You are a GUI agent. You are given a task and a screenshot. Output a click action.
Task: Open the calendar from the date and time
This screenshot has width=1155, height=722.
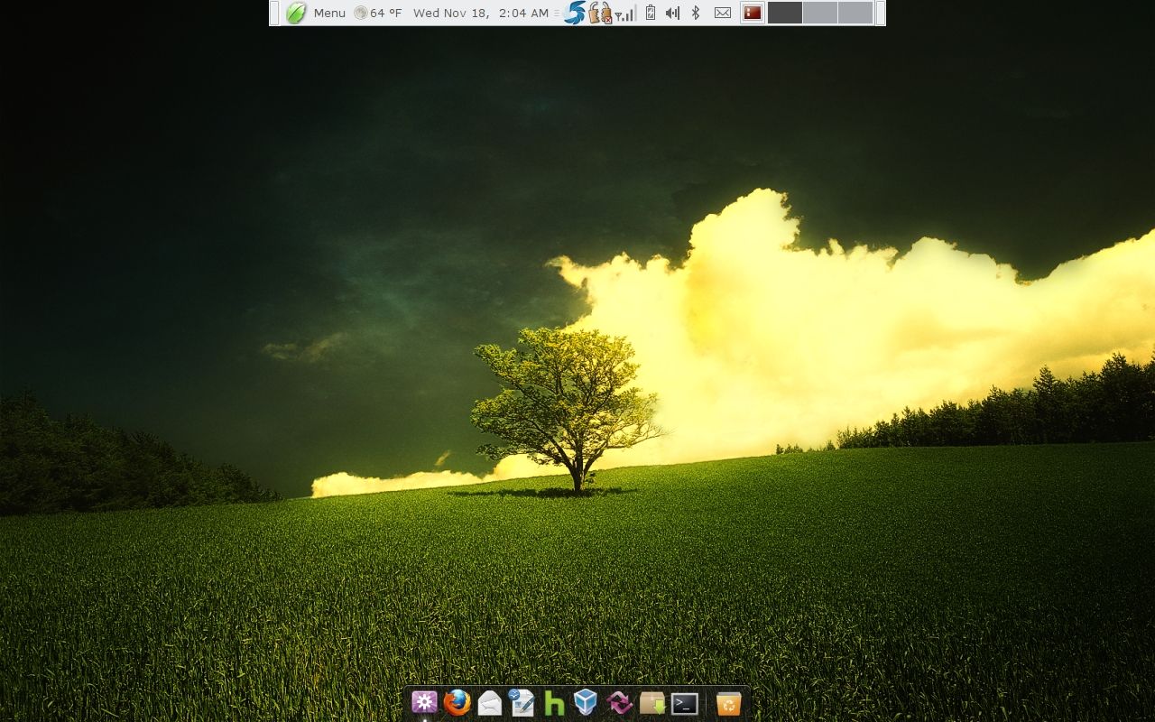coord(481,14)
